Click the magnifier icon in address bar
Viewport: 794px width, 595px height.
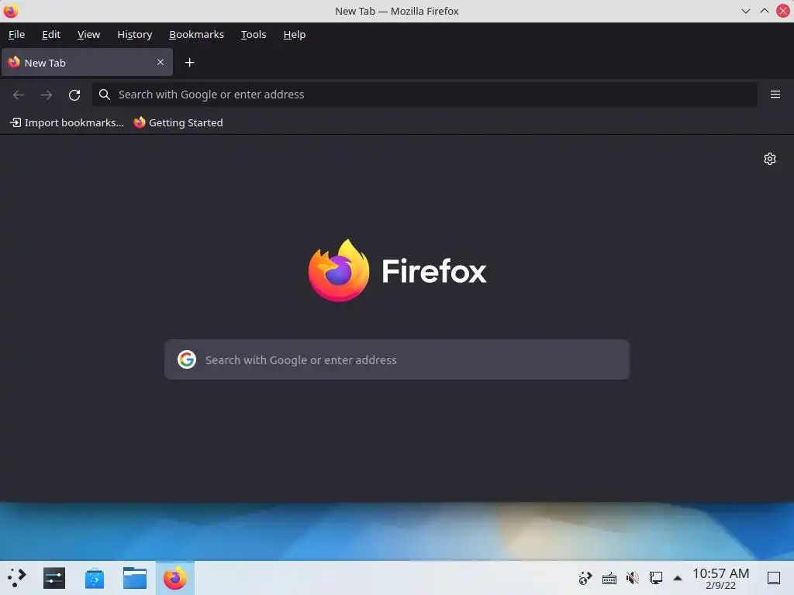point(105,94)
